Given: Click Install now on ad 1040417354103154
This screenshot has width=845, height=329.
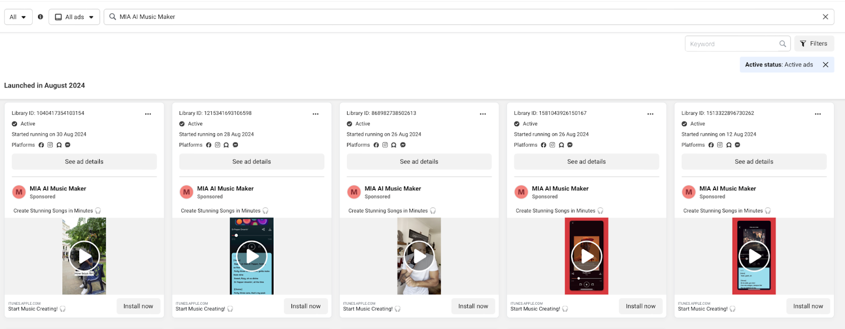Looking at the screenshot, I should click(138, 306).
